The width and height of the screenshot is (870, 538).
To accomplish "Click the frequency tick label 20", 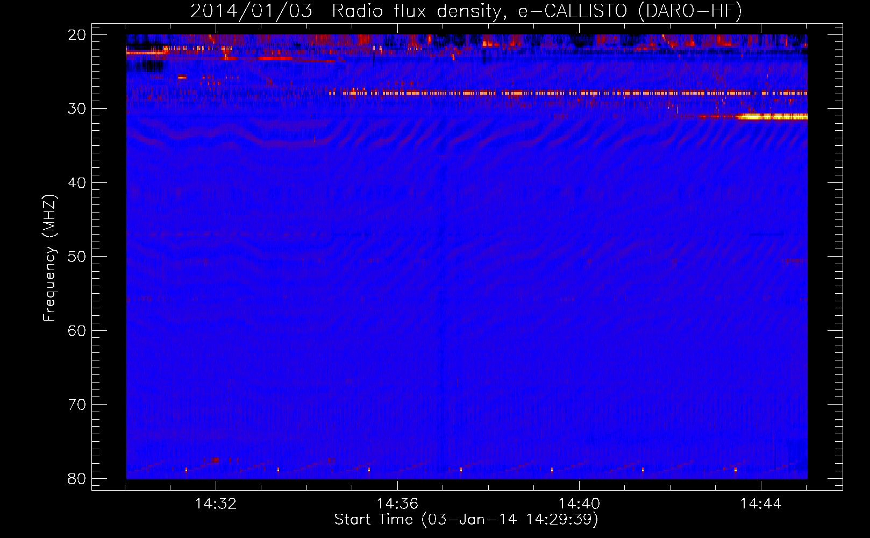I will click(77, 35).
